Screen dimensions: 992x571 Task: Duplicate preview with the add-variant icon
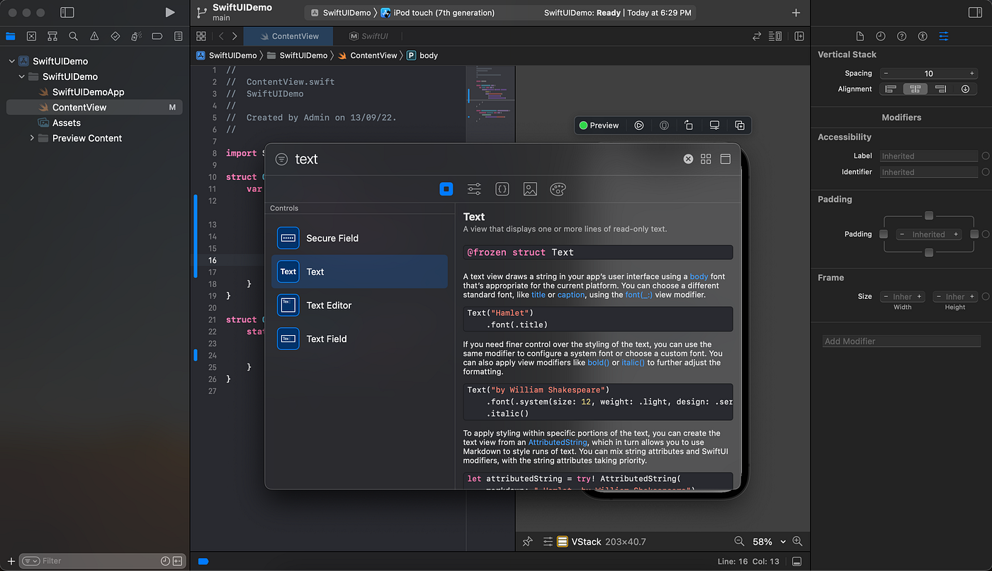pyautogui.click(x=740, y=125)
